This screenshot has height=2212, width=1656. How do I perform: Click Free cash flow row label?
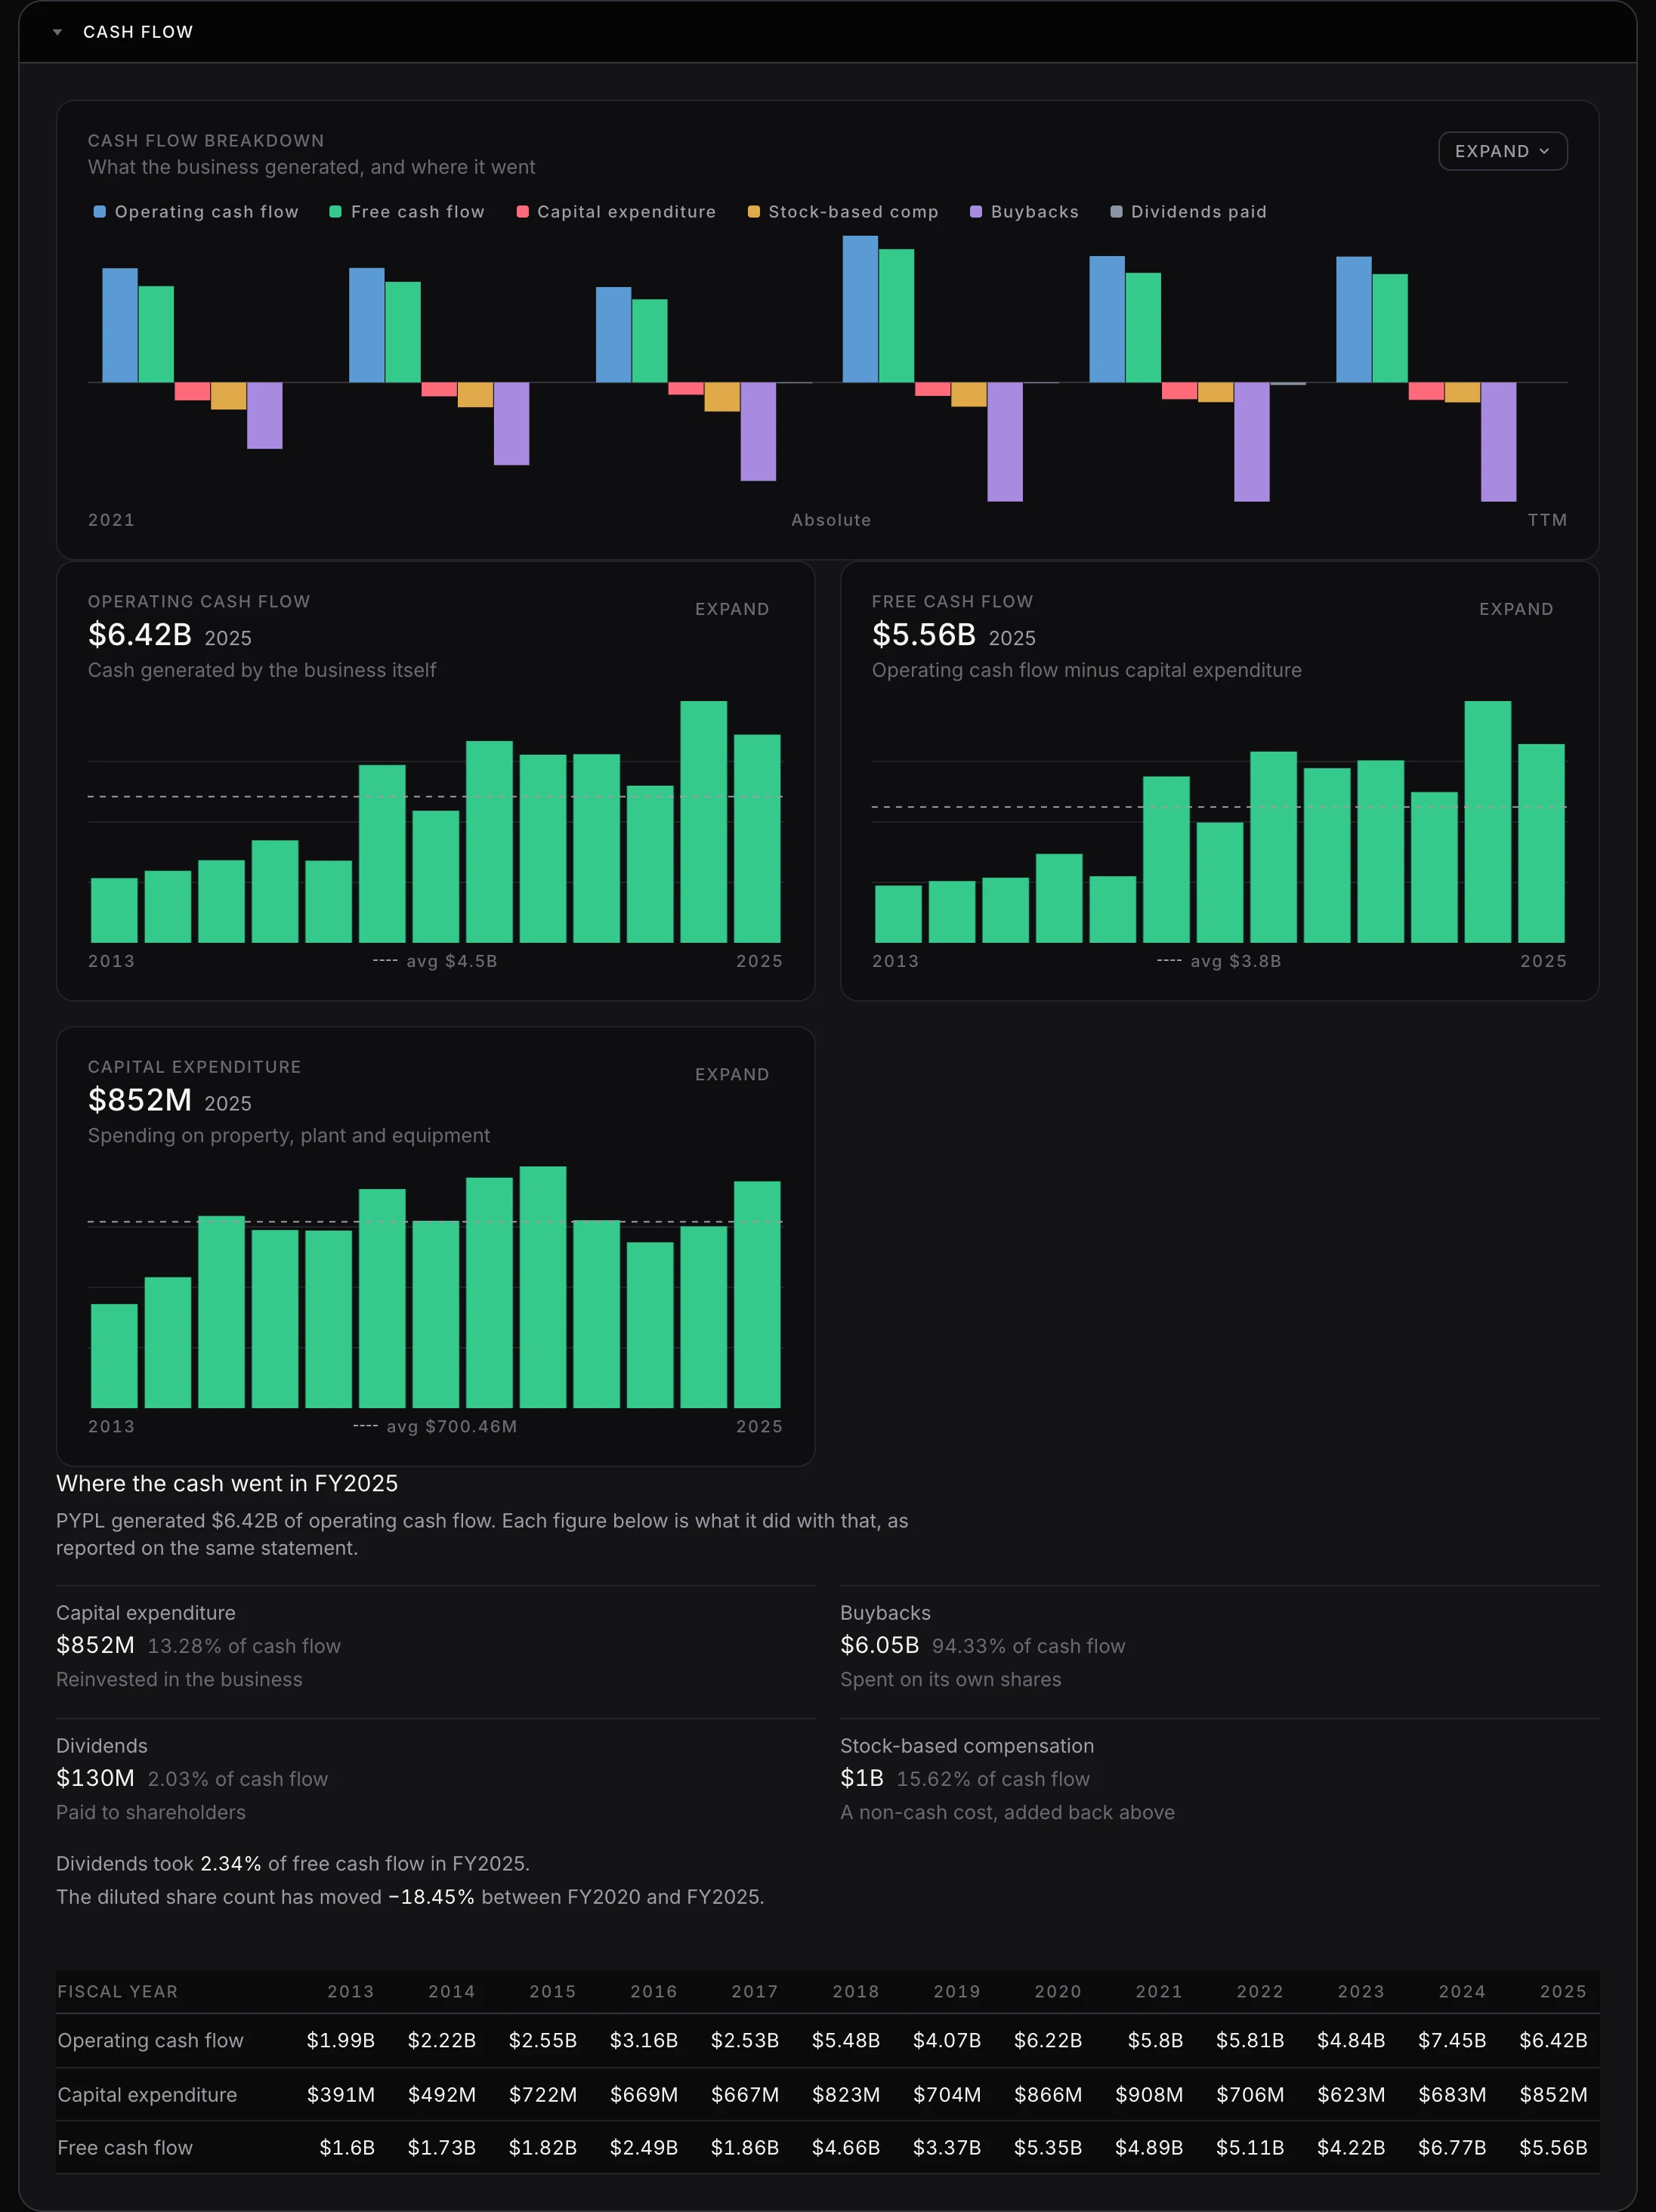pyautogui.click(x=125, y=2147)
